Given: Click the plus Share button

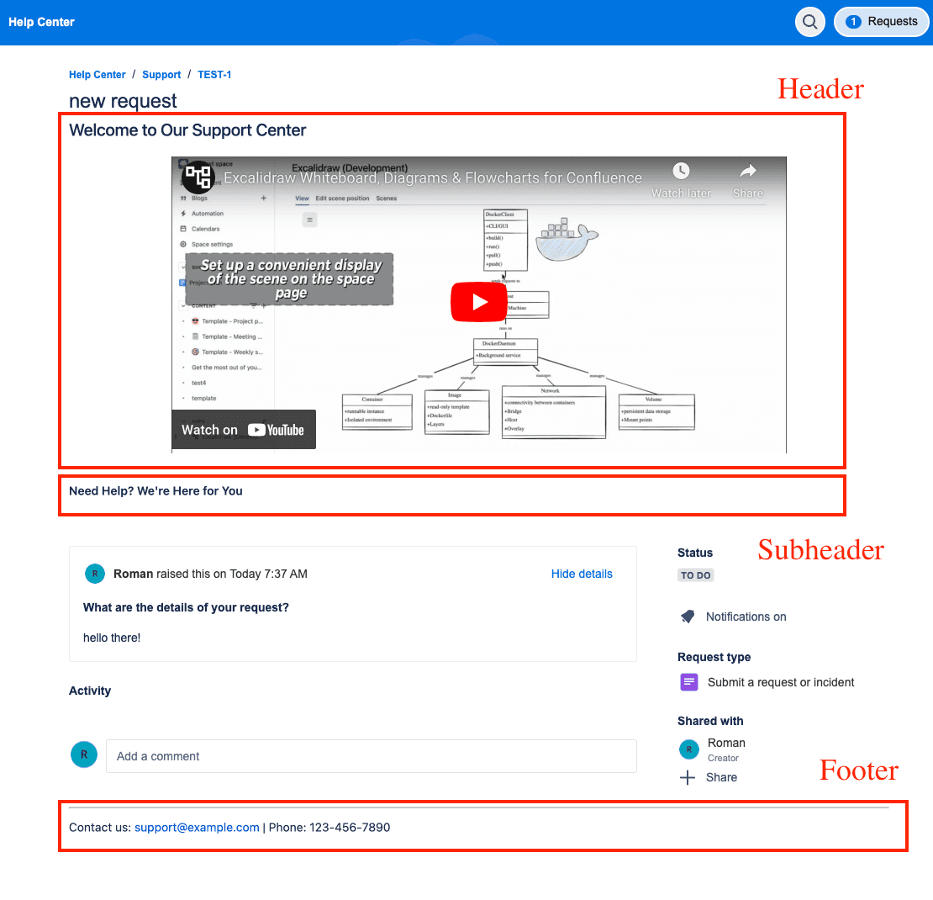Looking at the screenshot, I should [x=708, y=777].
